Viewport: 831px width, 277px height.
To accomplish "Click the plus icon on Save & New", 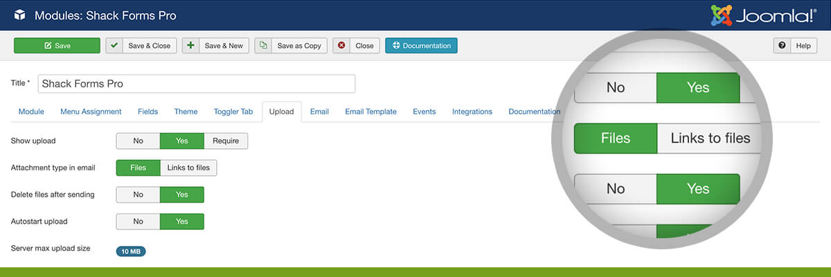I will pyautogui.click(x=191, y=46).
